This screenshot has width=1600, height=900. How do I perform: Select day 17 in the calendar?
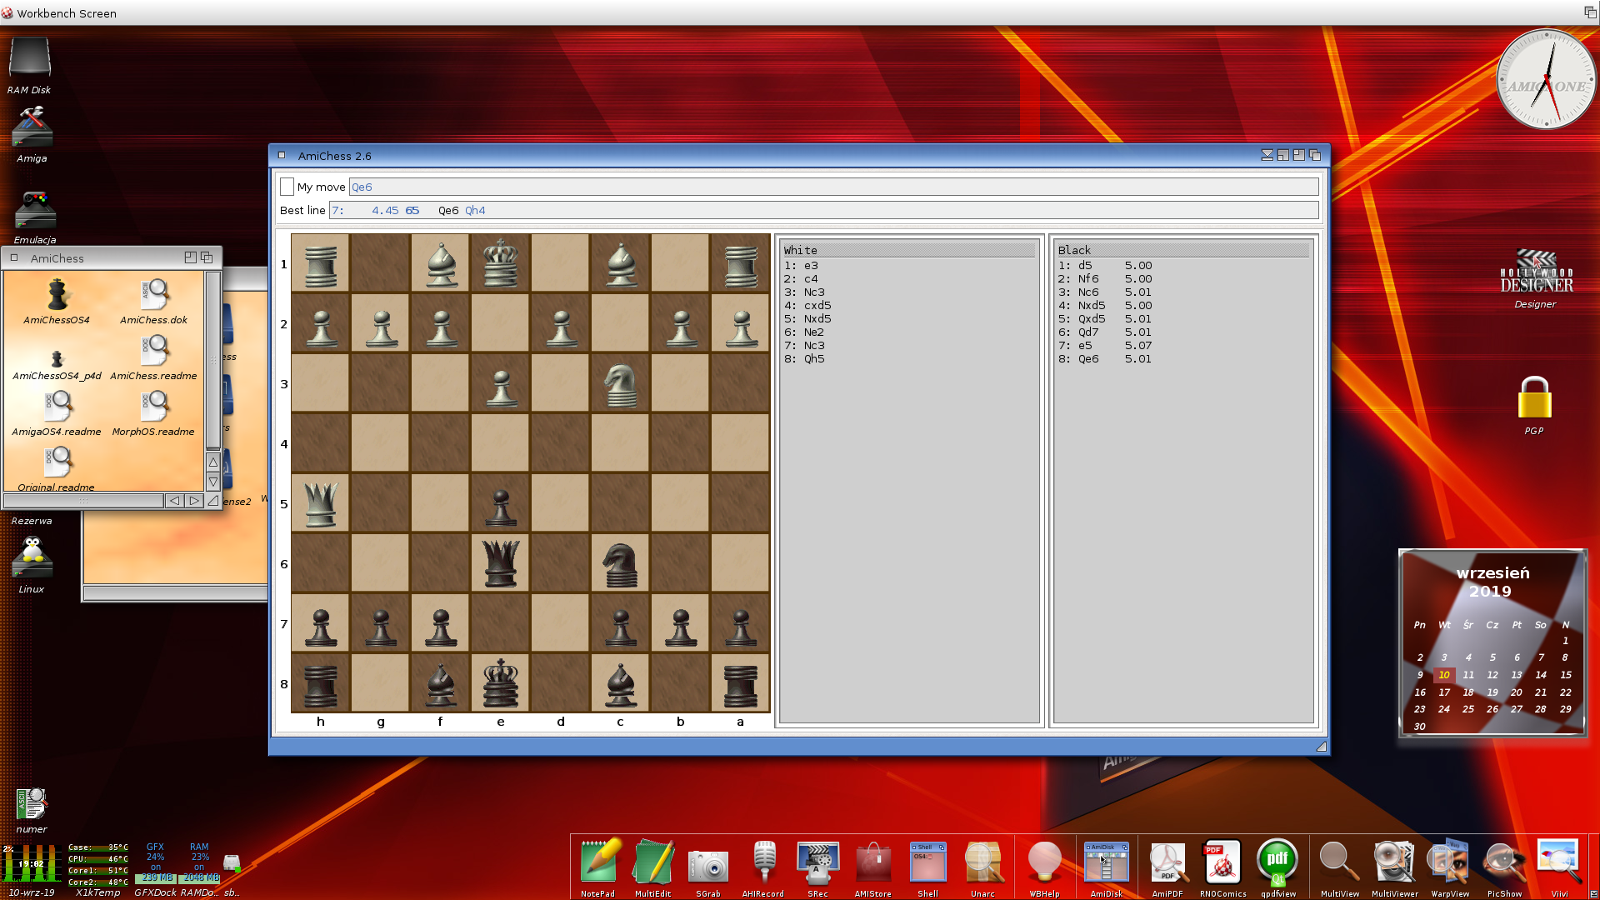[1444, 692]
